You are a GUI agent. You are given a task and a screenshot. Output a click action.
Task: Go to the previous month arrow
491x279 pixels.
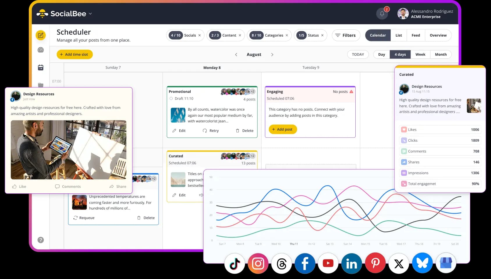coord(236,55)
